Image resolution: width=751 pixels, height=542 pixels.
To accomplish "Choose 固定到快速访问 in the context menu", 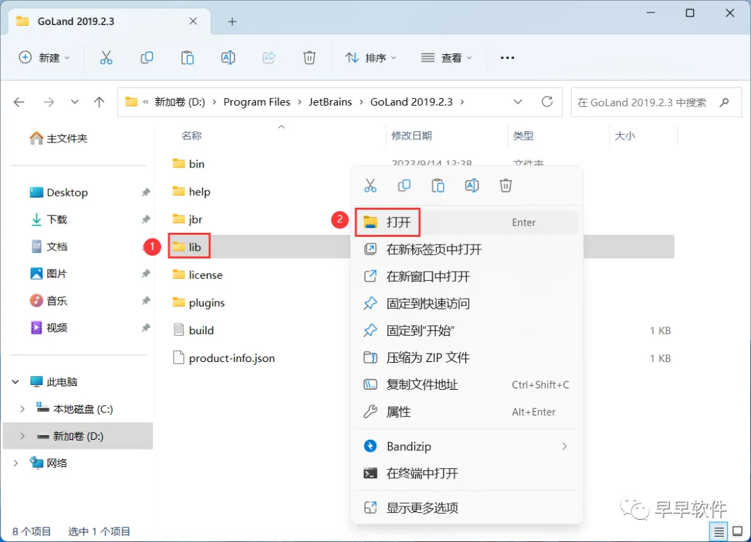I will coord(467,304).
